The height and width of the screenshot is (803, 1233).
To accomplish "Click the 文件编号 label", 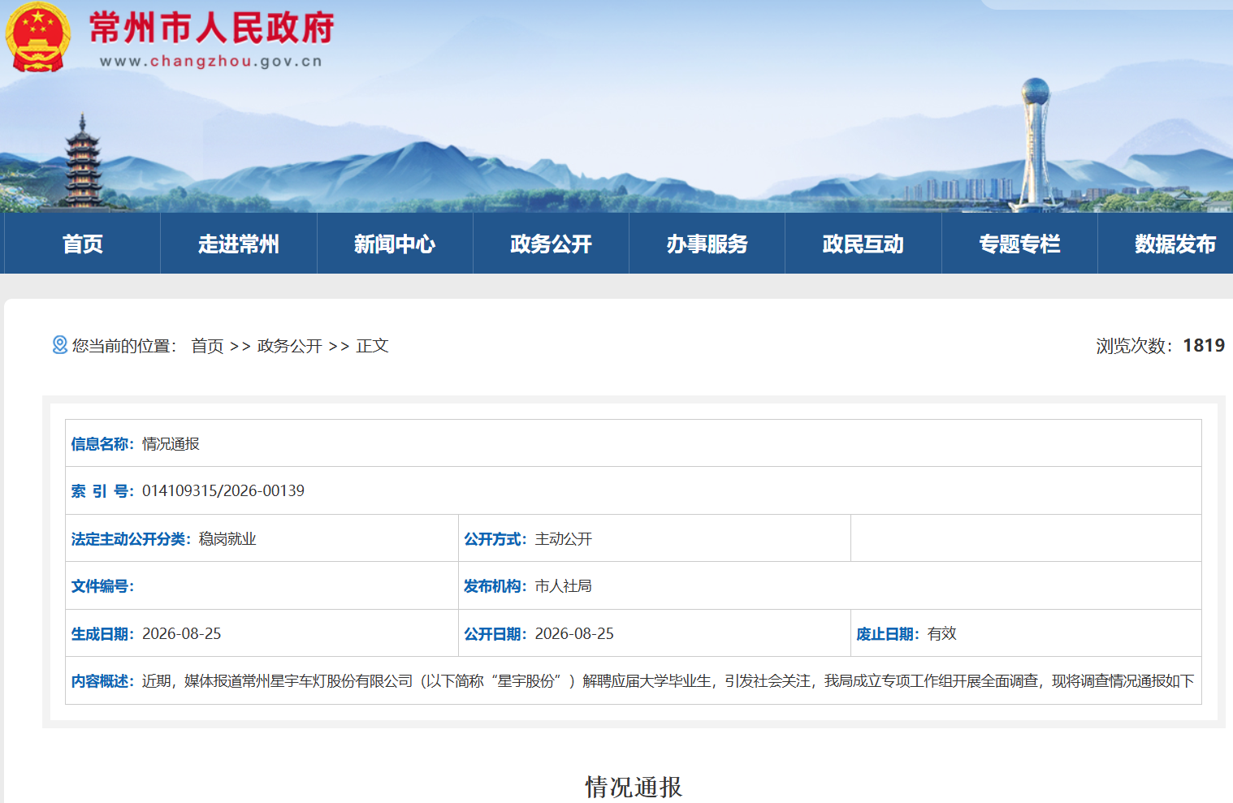I will pyautogui.click(x=102, y=585).
